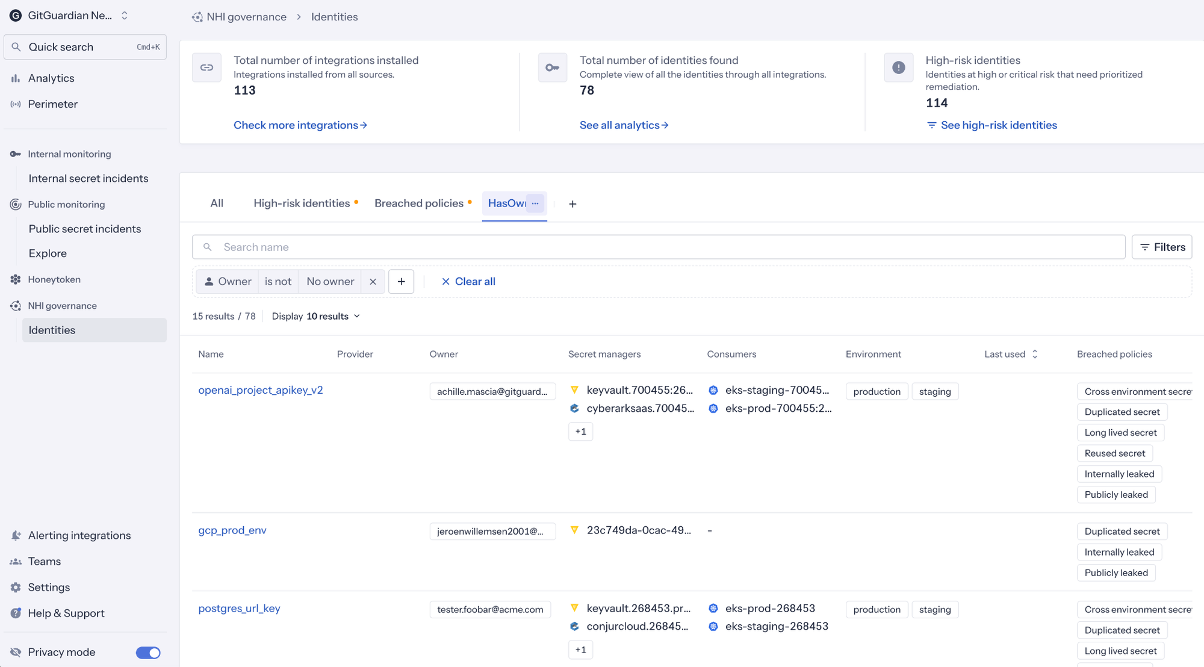Viewport: 1204px width, 667px height.
Task: Click the Settings gear icon
Action: [x=16, y=587]
